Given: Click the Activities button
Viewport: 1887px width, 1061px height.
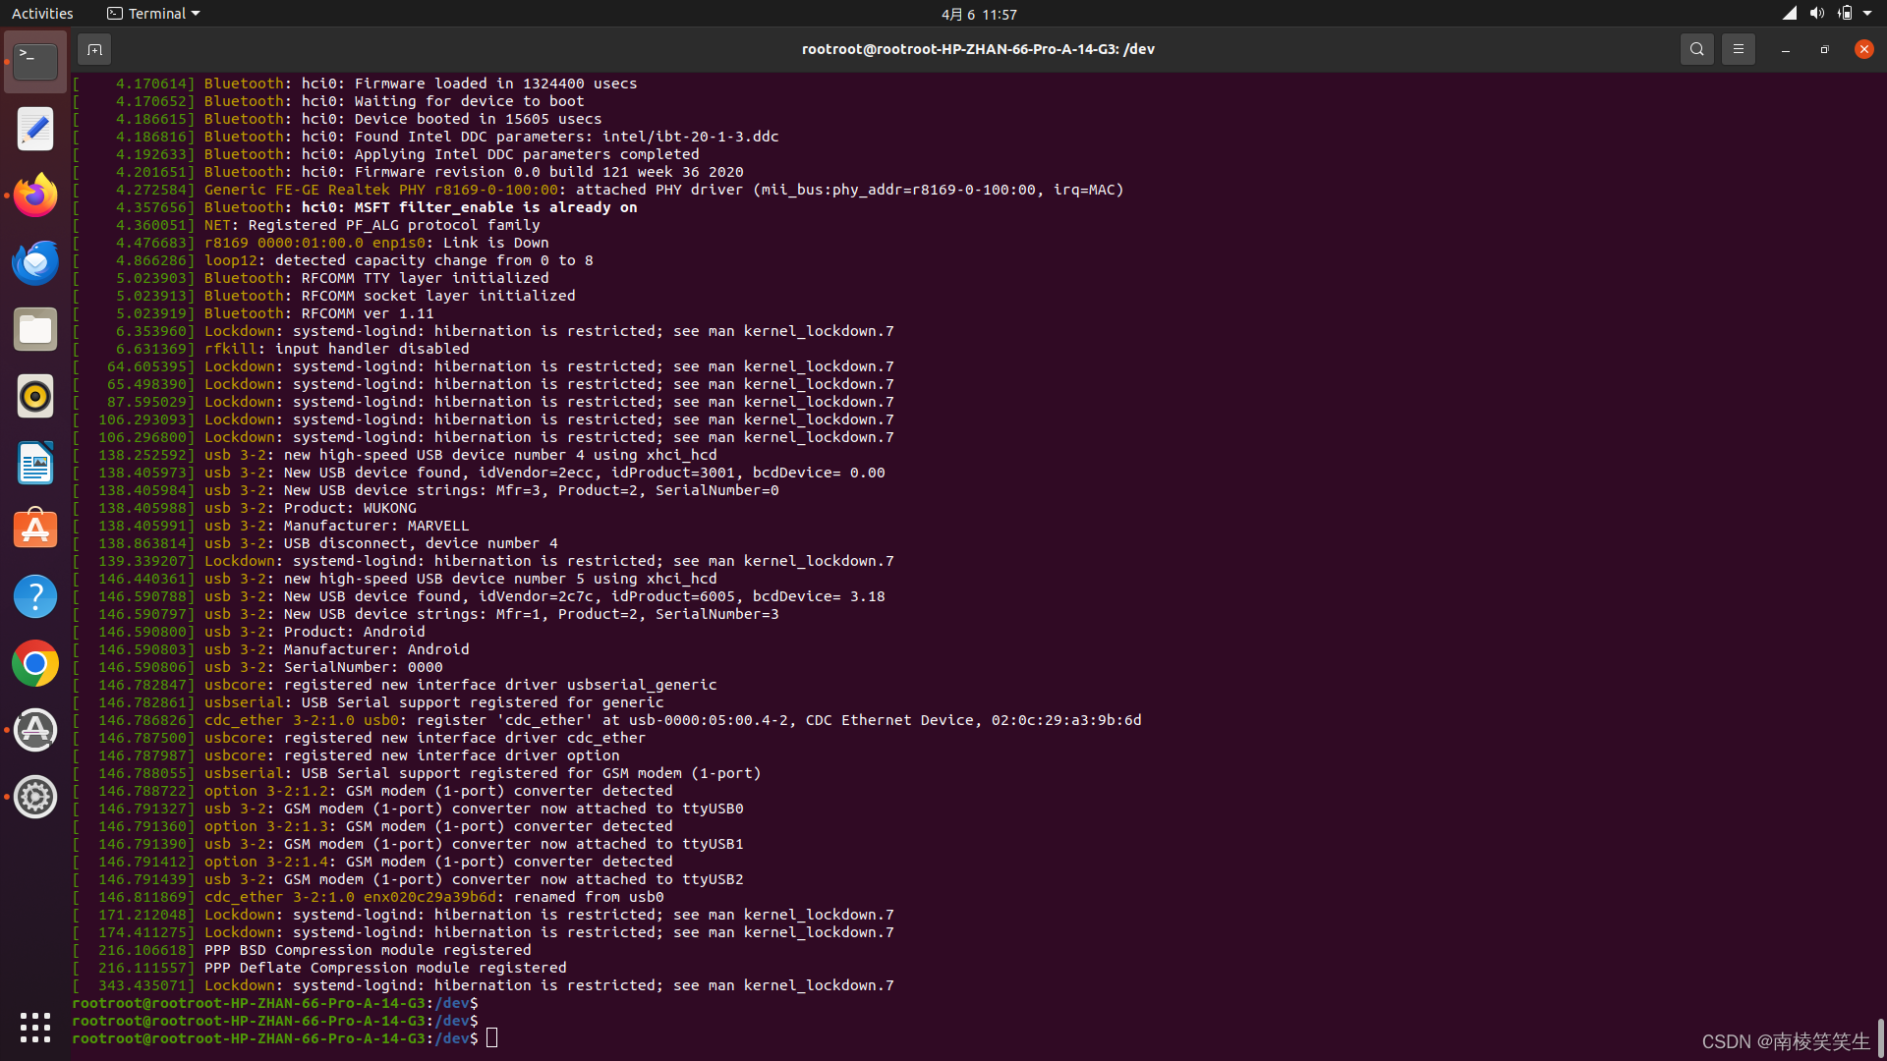Looking at the screenshot, I should (x=42, y=14).
